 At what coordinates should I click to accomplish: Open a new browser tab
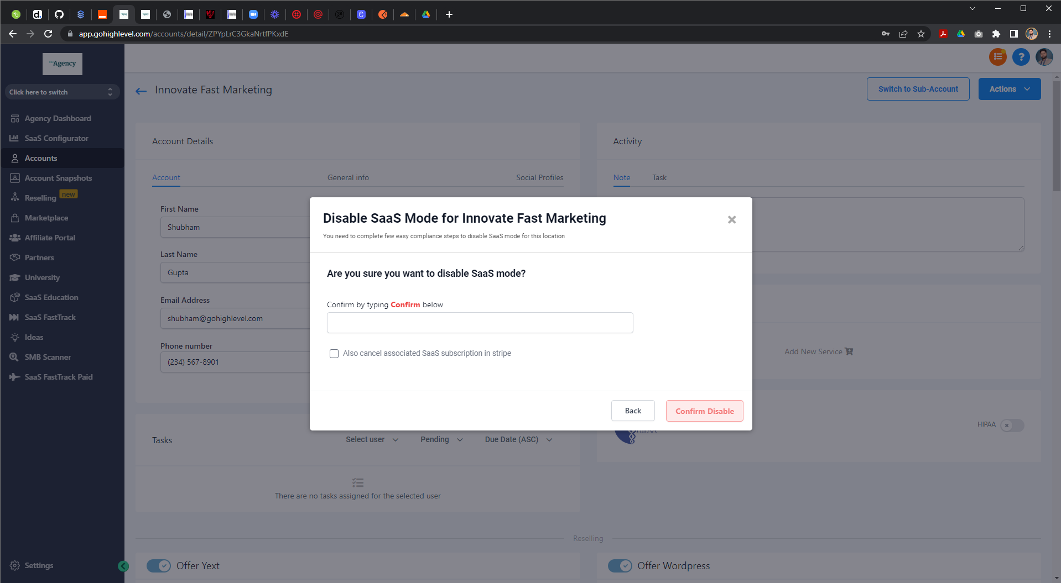[x=449, y=14]
